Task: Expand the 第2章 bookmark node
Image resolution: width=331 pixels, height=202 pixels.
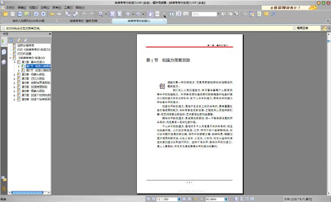Action: [14, 75]
